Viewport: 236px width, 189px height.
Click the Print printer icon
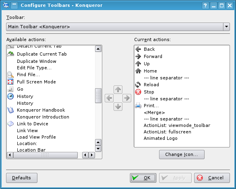(x=138, y=106)
